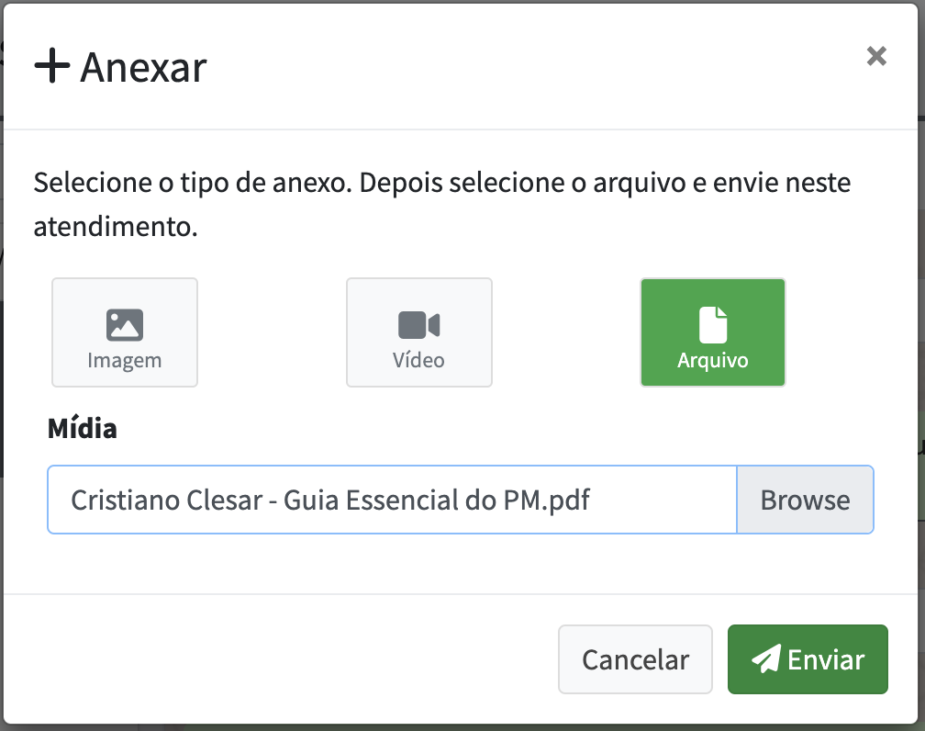Click Enviar to send the attachment
Screen dimensions: 925x731
(x=807, y=658)
